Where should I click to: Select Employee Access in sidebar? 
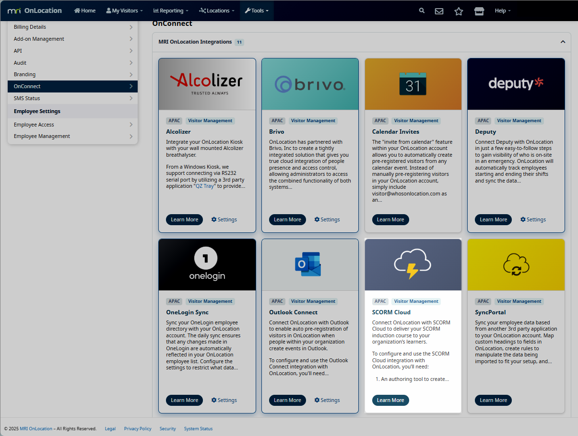pyautogui.click(x=34, y=125)
